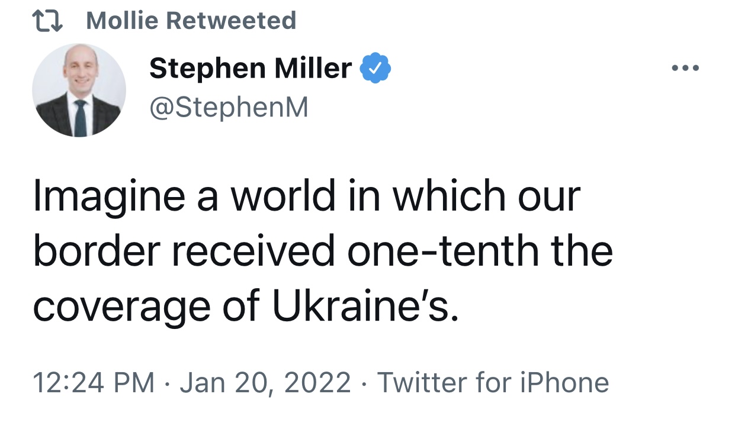Screen dimensions: 735x426
Task: Open the three-dot more options menu
Action: pos(686,69)
